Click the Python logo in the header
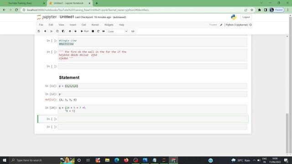Image resolution: width=292 pixels, height=164 pixels. point(234,17)
